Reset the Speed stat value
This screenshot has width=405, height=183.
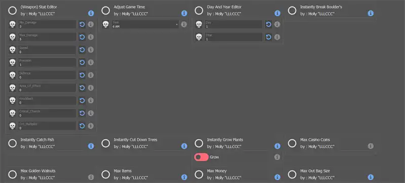(82, 50)
